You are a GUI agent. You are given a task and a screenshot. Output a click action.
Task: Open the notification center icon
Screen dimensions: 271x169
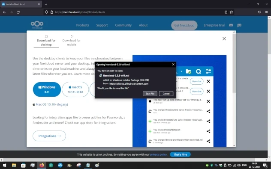(265, 166)
